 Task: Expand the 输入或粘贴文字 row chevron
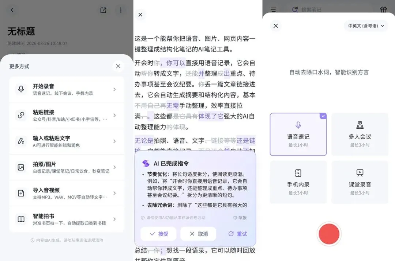pos(114,141)
